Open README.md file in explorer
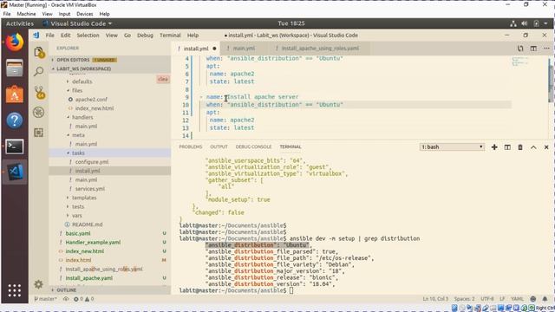 point(87,224)
